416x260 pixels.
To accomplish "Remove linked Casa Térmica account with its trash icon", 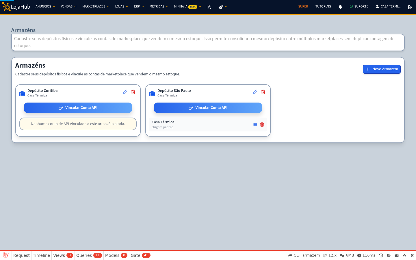I will [x=262, y=125].
